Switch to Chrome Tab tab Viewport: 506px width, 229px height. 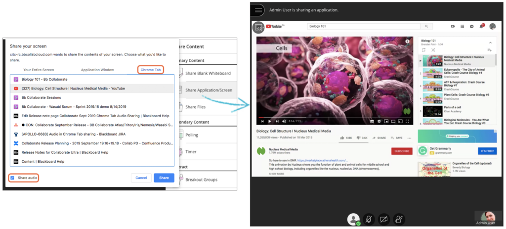151,70
